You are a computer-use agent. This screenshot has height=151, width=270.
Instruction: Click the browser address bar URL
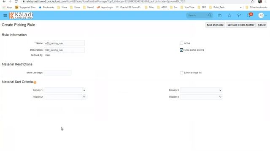(x=105, y=2)
